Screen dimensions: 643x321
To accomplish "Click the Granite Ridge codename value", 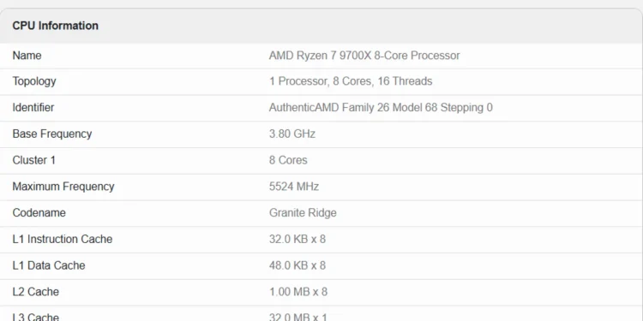I will pos(303,213).
